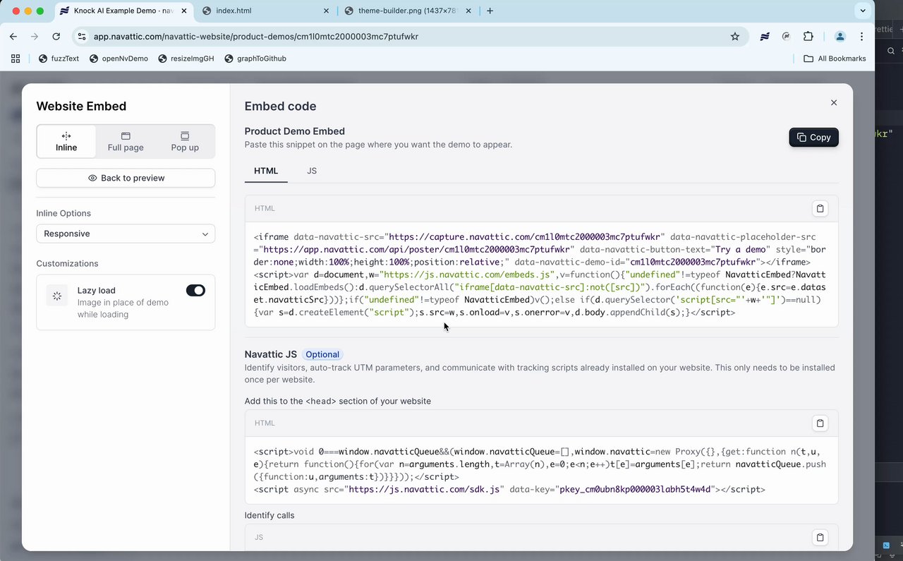Image resolution: width=903 pixels, height=561 pixels.
Task: Open the Responsive inline options dropdown
Action: point(126,234)
